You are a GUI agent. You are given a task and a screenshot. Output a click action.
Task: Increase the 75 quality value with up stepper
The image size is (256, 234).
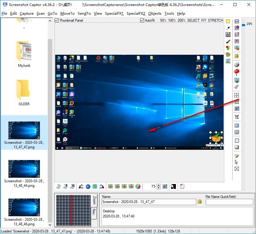click(x=159, y=185)
